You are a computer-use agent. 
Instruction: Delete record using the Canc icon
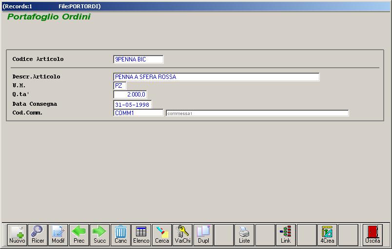pyautogui.click(x=120, y=235)
